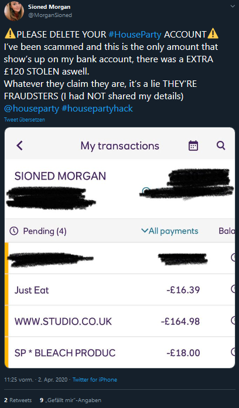Click the @MorganSioned handle

(50, 15)
